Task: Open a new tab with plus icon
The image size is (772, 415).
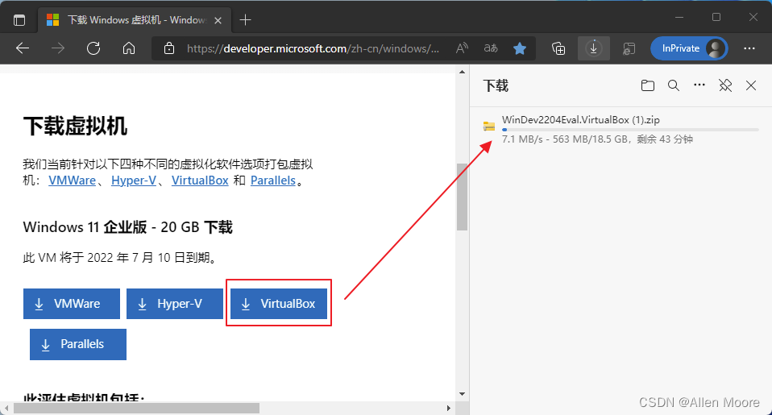Action: [x=245, y=20]
